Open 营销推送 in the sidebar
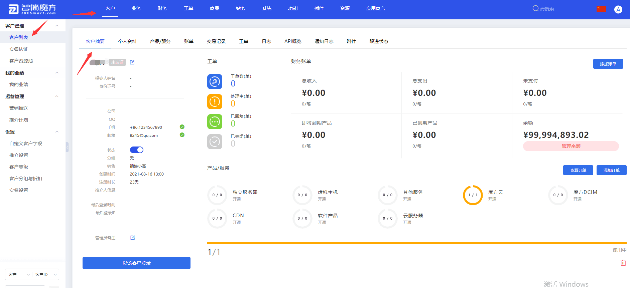Image resolution: width=630 pixels, height=288 pixels. pyautogui.click(x=19, y=108)
